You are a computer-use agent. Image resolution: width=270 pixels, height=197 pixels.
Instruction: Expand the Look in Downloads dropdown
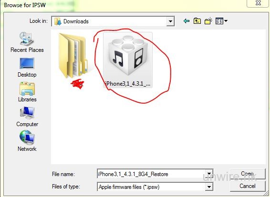pyautogui.click(x=170, y=21)
